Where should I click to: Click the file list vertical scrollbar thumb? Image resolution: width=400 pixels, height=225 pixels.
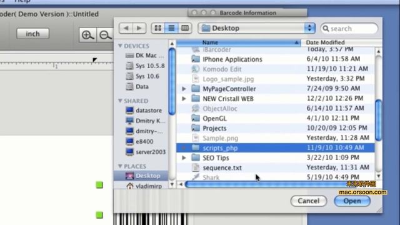(x=378, y=120)
